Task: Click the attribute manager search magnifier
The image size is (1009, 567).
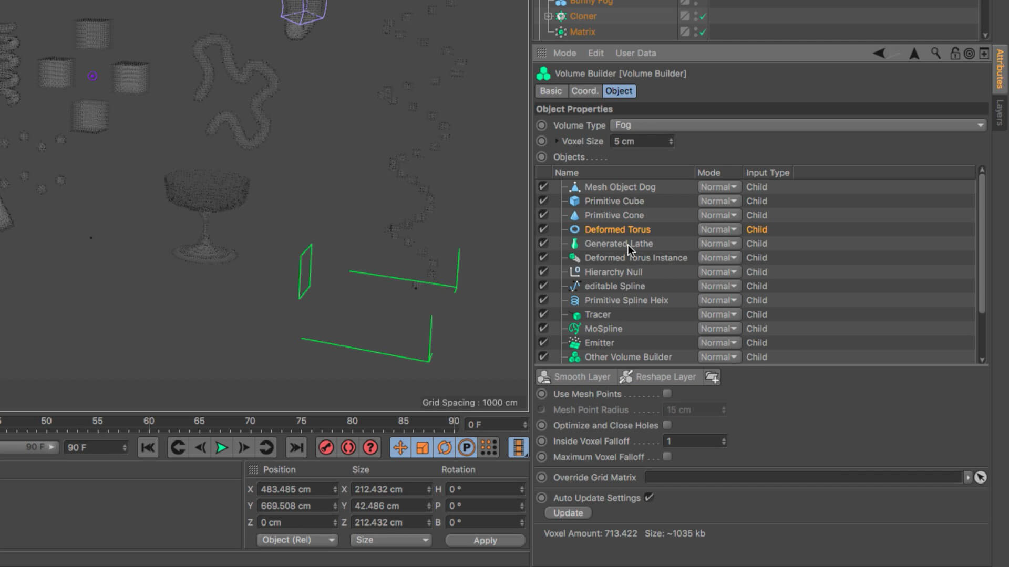Action: [935, 53]
